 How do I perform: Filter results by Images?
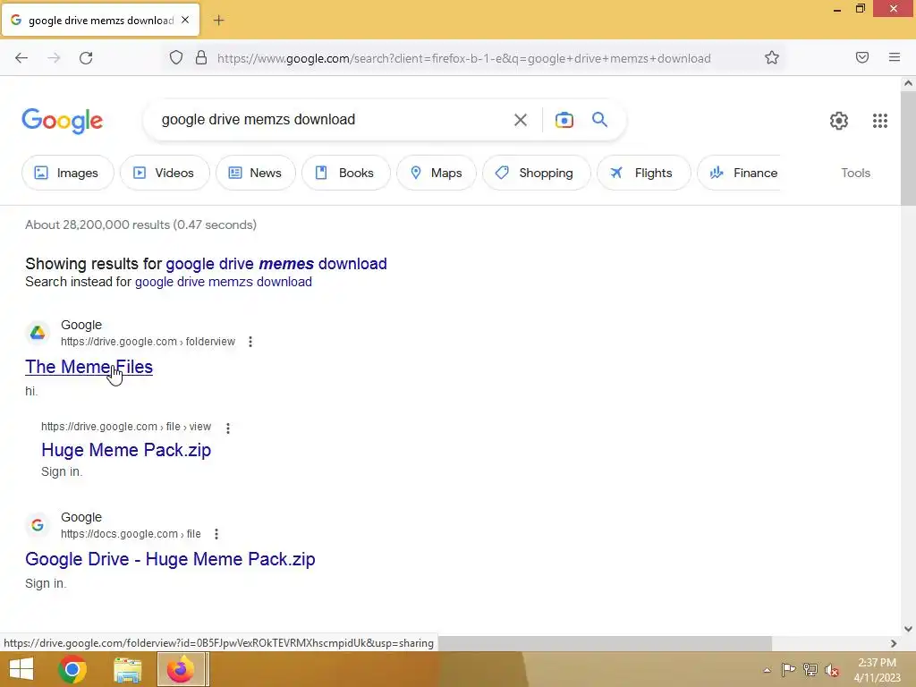coord(68,173)
